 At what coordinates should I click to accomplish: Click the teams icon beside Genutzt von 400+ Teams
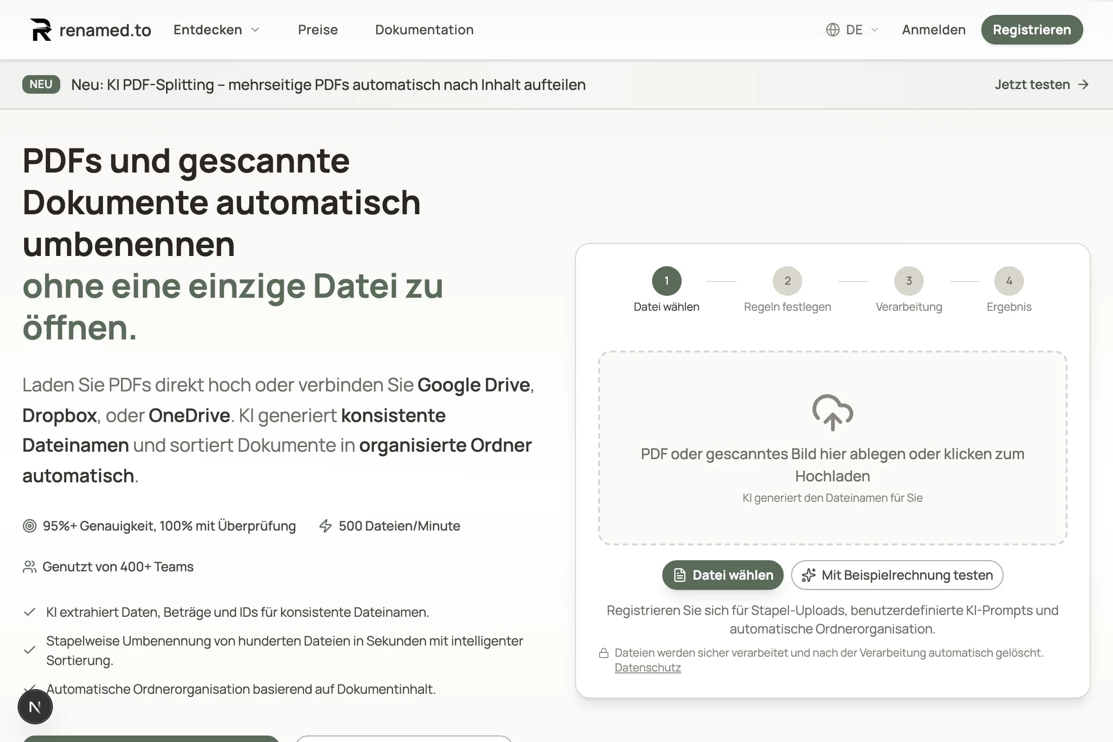(x=30, y=566)
